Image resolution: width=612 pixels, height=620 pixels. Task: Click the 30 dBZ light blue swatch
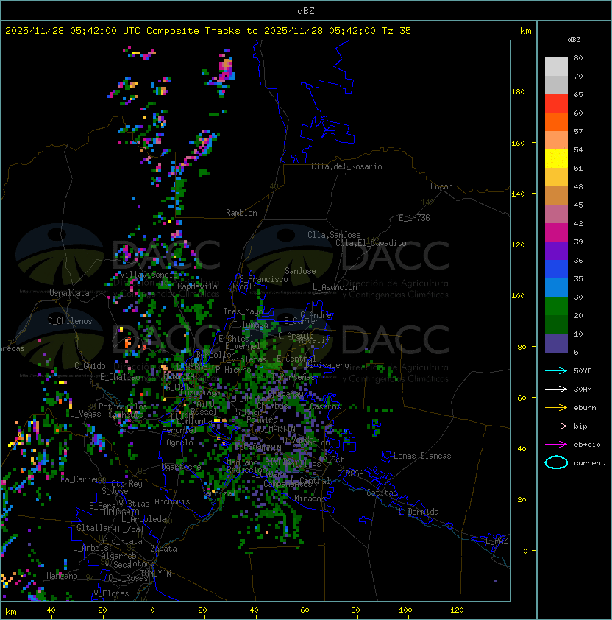pos(556,287)
